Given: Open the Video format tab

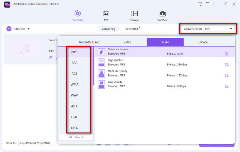Looking at the screenshot, I should [x=127, y=42].
